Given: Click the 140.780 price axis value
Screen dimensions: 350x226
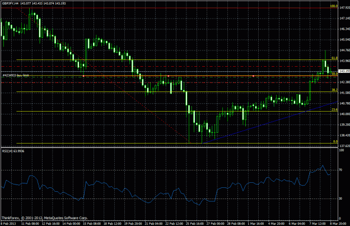Looking at the screenshot, I should [344, 103].
